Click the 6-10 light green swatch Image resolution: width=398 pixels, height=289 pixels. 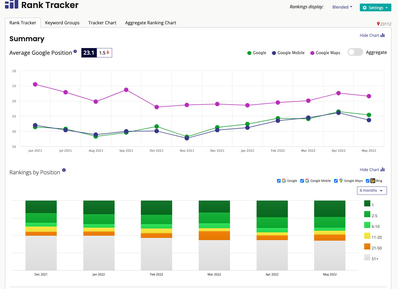point(367,225)
